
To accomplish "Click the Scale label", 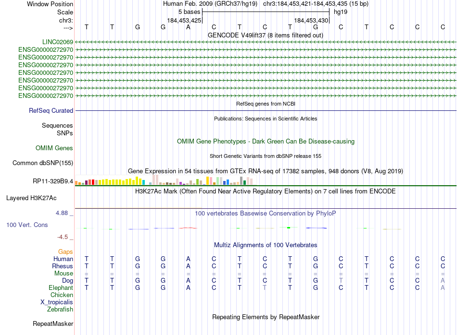I will [65, 12].
